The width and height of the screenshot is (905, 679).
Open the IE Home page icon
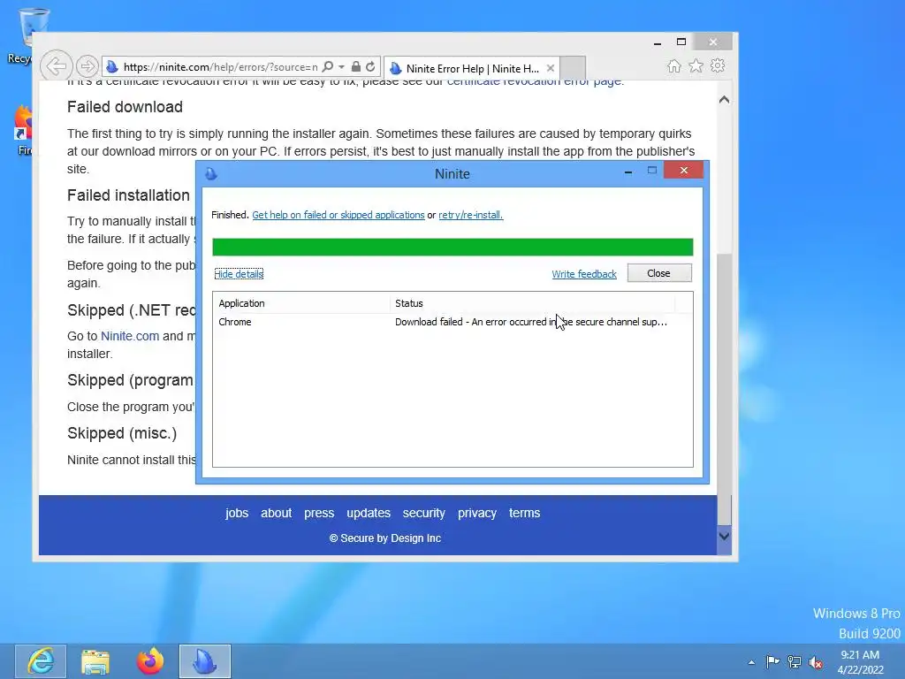click(x=674, y=65)
